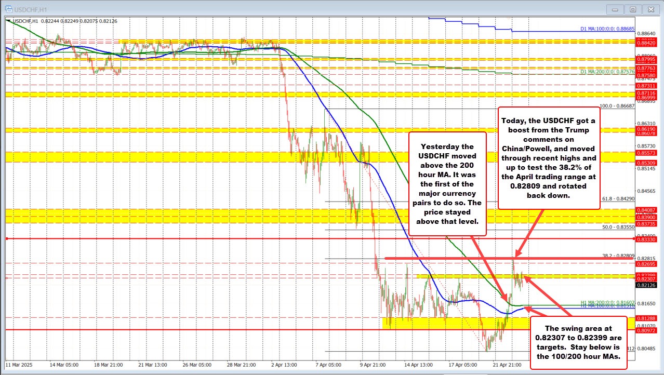Click the red 0.83330 price axis label
664x375 pixels.
645,239
